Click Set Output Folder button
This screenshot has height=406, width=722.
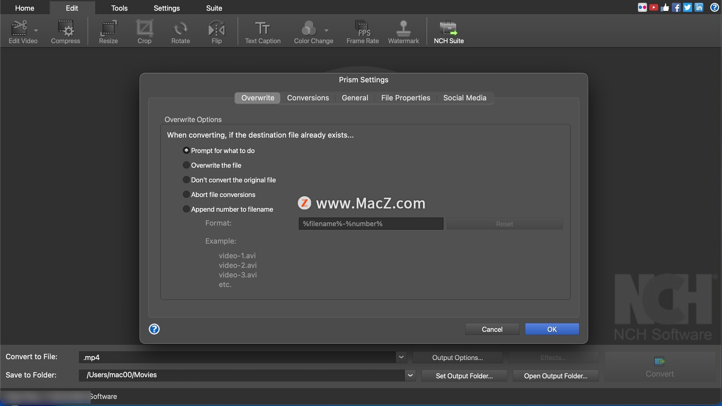(464, 376)
